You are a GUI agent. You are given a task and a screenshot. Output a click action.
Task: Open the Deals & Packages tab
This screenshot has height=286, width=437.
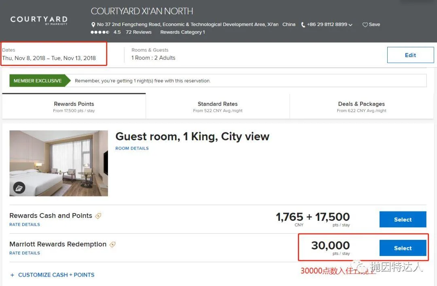[x=361, y=107]
